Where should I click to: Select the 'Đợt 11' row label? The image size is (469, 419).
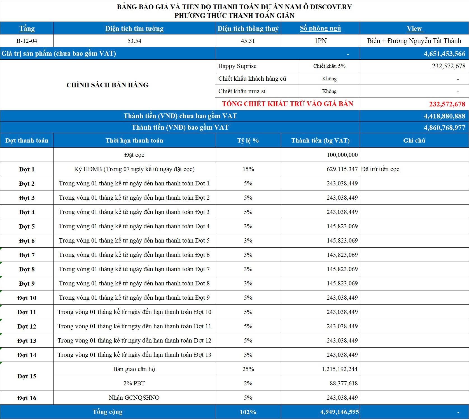(27, 312)
